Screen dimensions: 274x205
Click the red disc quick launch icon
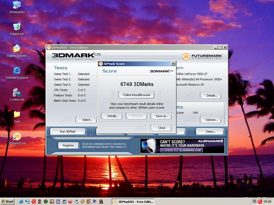[x=70, y=202]
